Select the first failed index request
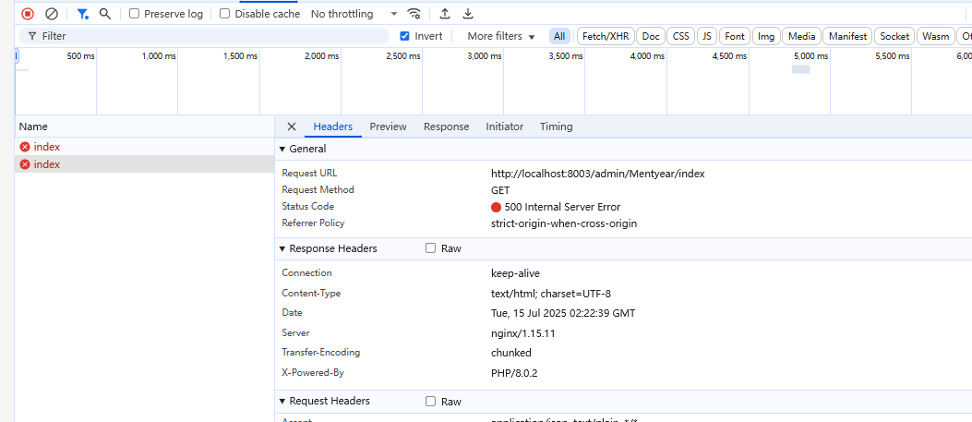Screen dimensions: 972x422 144,147
